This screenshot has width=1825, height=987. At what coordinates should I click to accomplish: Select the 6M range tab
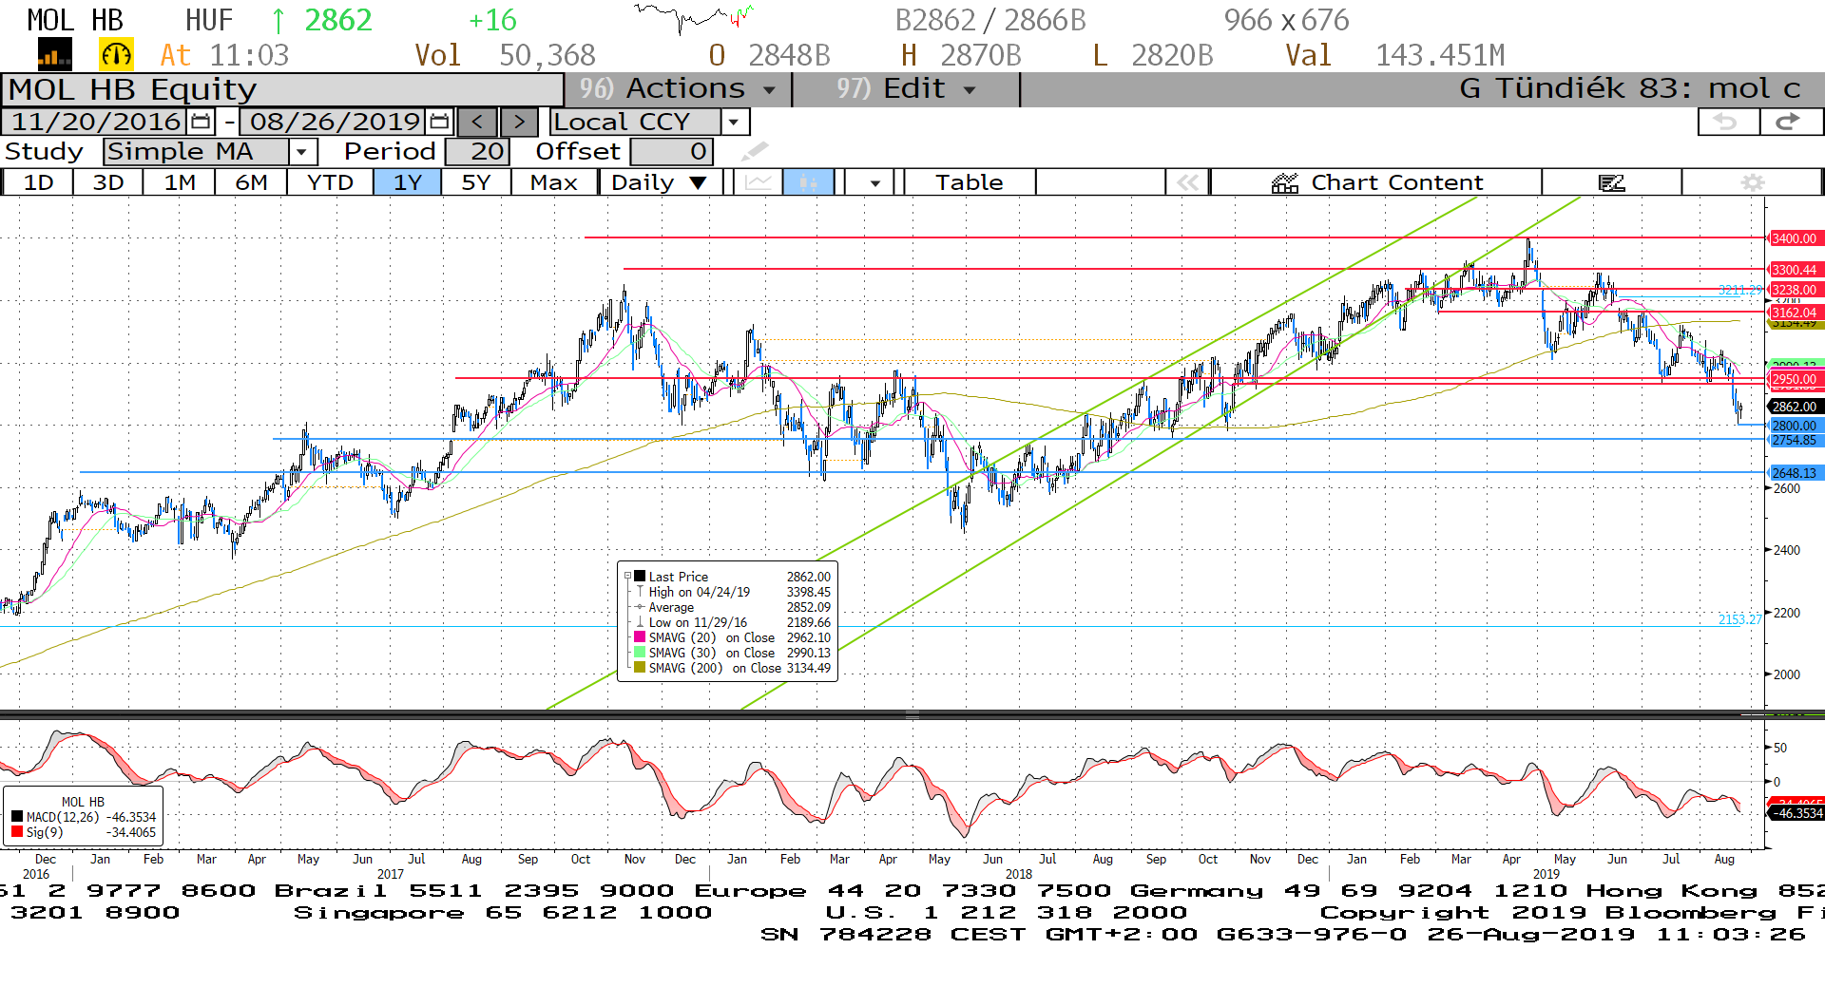(x=251, y=182)
